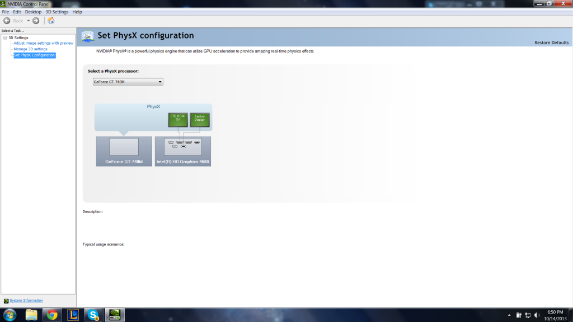Screen dimensions: 573x322
Task: Click the System Information icon
Action: 6,301
